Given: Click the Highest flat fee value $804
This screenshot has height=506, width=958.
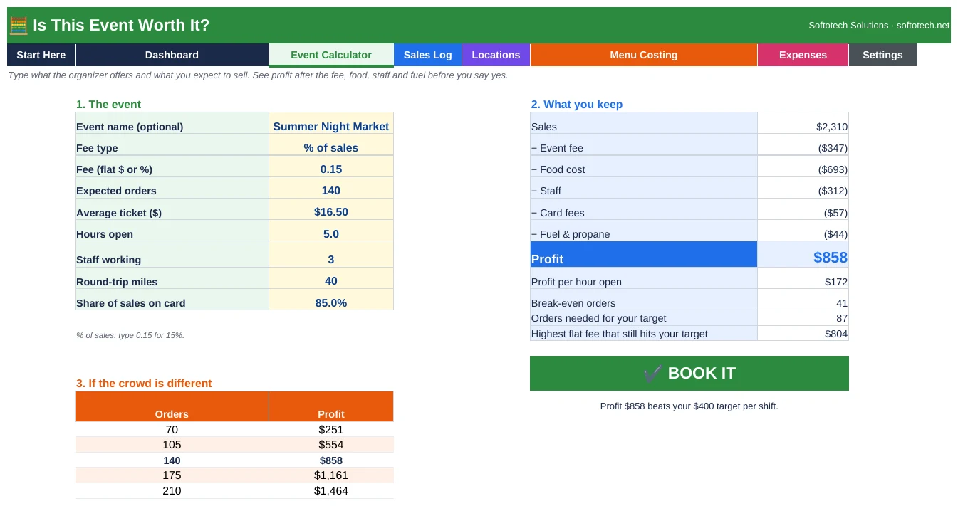Looking at the screenshot, I should [803, 334].
